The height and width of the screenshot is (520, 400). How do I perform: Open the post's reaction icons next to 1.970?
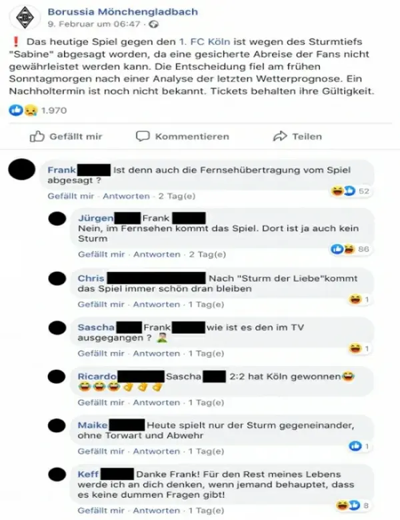point(23,110)
